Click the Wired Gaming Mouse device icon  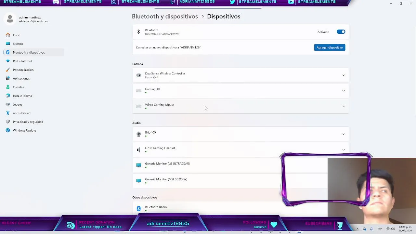click(x=139, y=106)
